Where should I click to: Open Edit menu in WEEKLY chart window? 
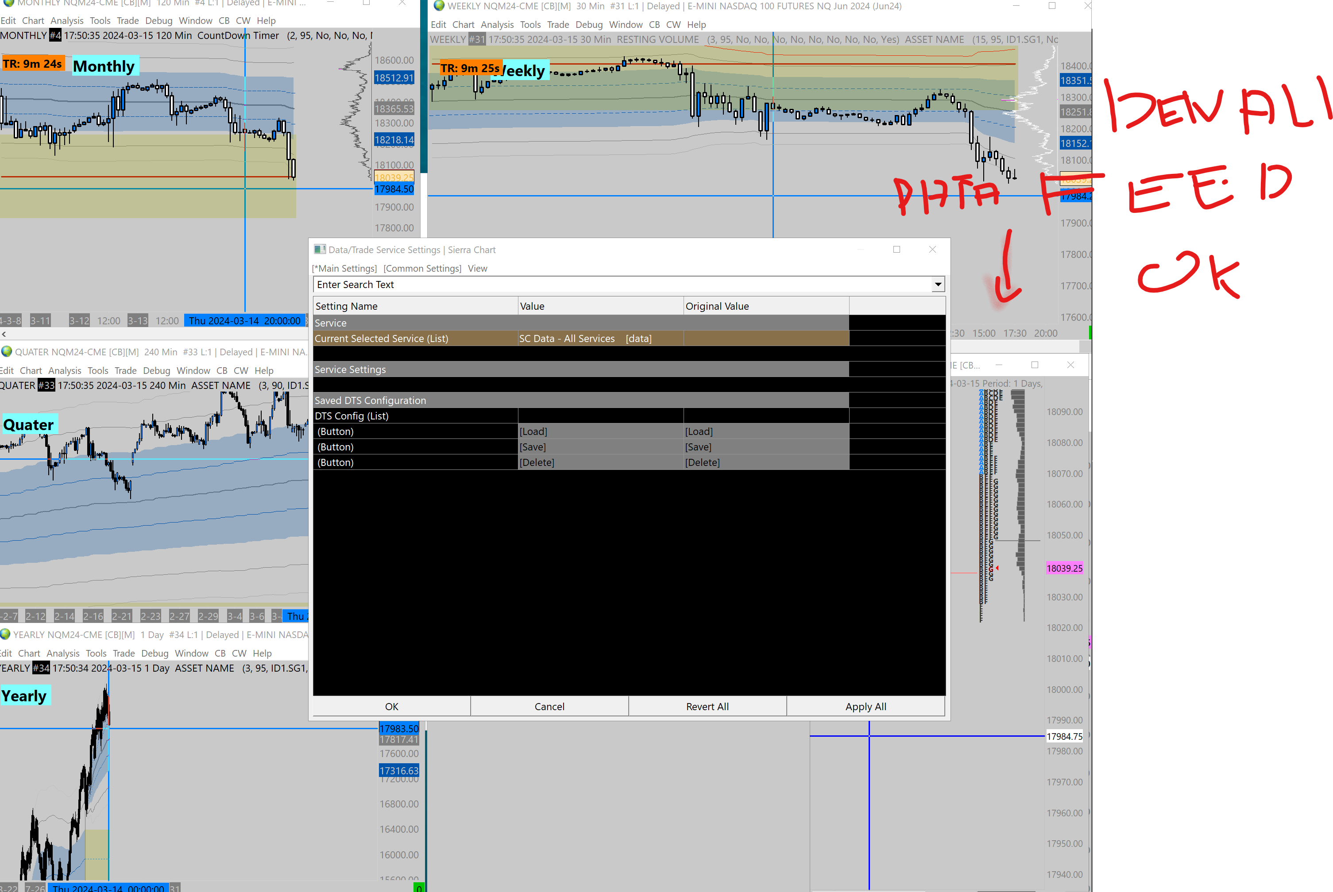pyautogui.click(x=438, y=24)
